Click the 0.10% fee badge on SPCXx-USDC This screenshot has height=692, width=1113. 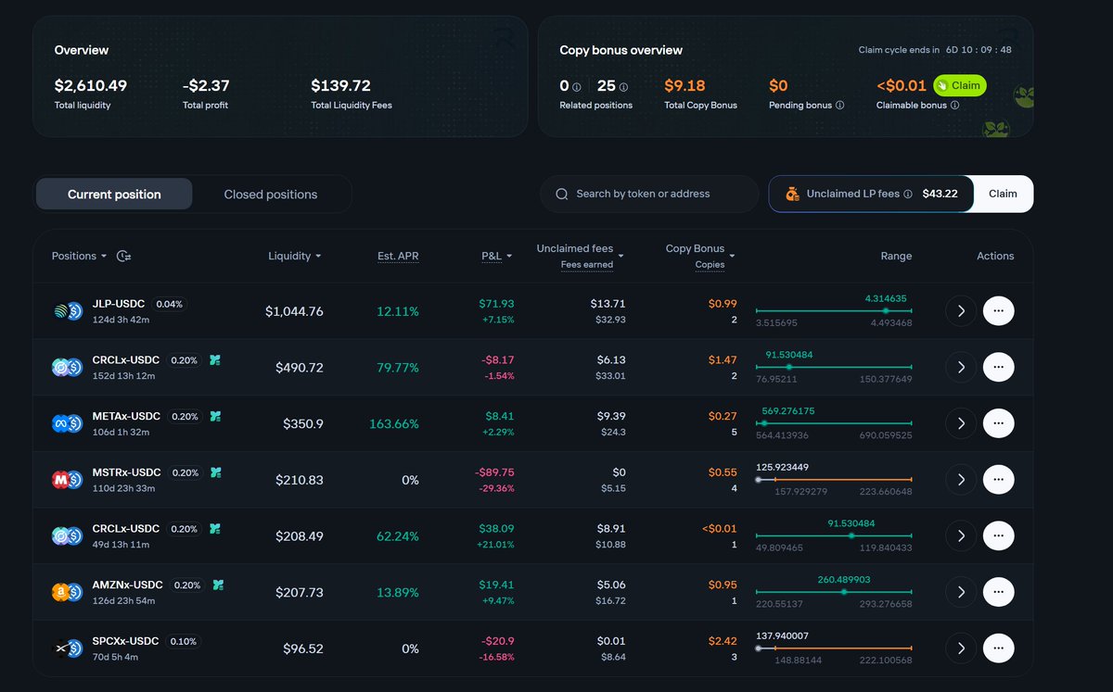click(x=184, y=641)
